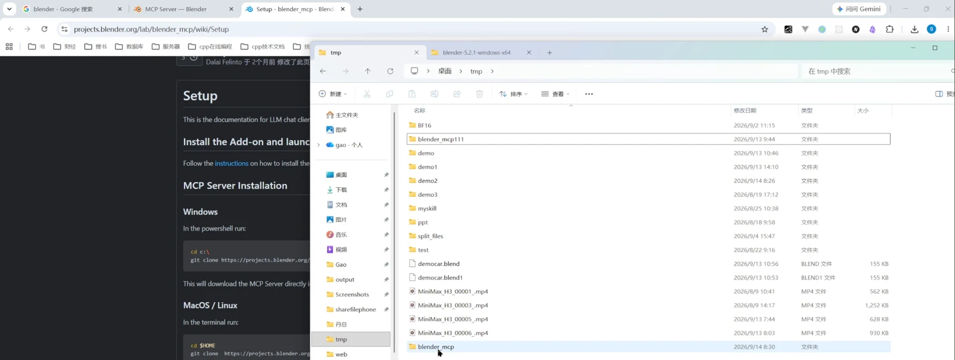
Task: View site information icon in address bar
Action: 64,29
